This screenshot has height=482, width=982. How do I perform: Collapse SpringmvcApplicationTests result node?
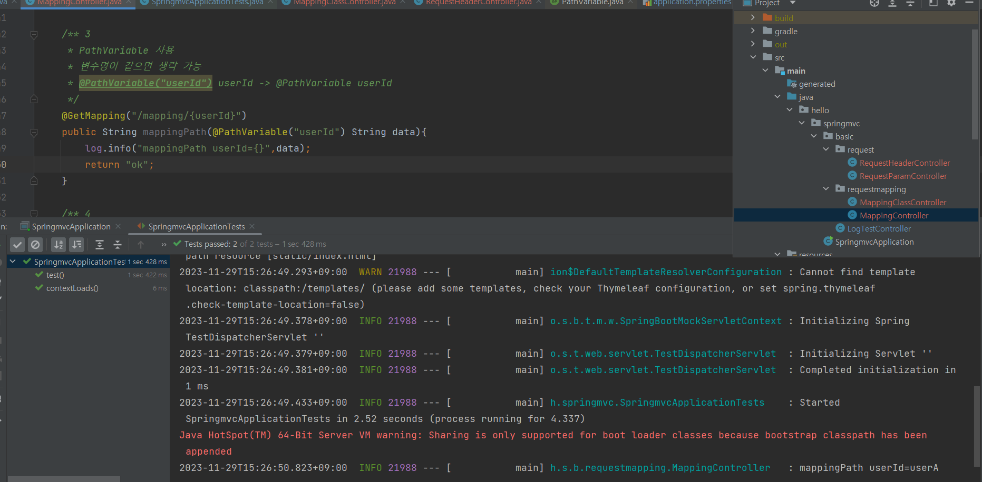coord(13,261)
